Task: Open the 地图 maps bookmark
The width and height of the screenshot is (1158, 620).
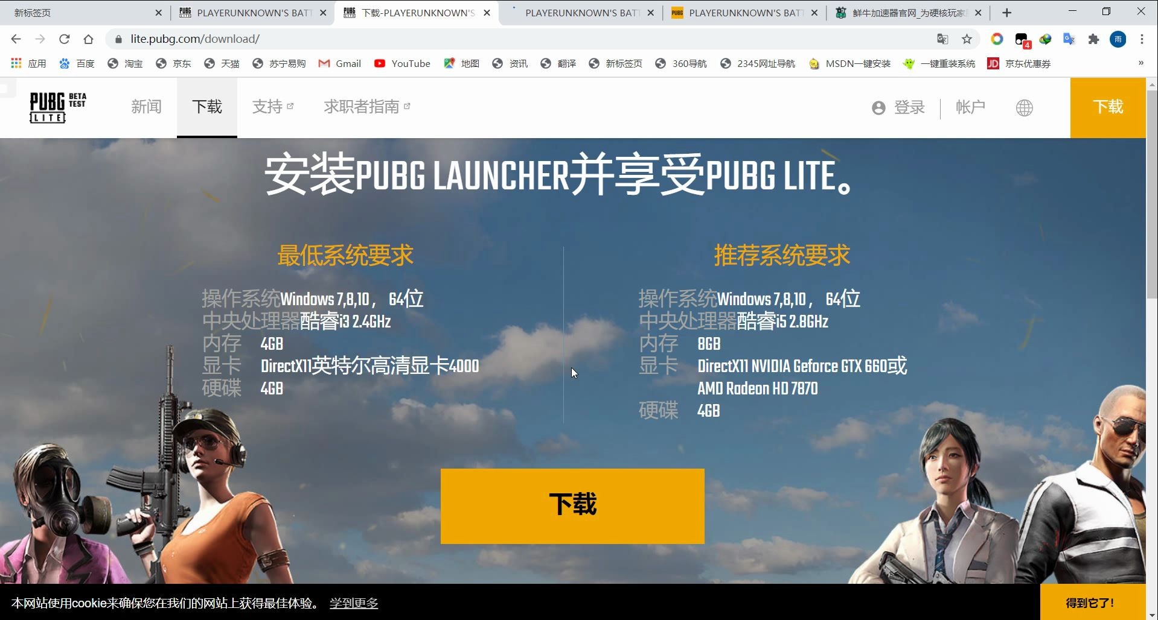Action: point(461,63)
